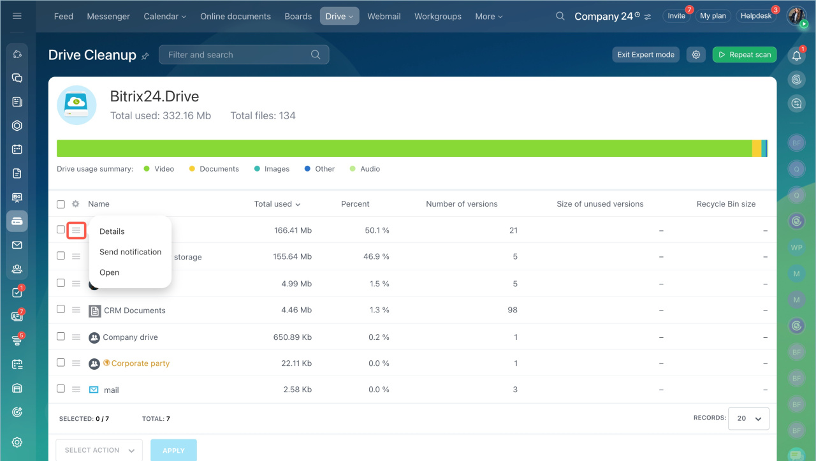Open the Select Action dropdown

pyautogui.click(x=99, y=450)
